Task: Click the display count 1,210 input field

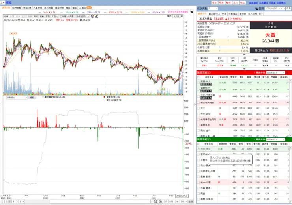Action: point(176,17)
